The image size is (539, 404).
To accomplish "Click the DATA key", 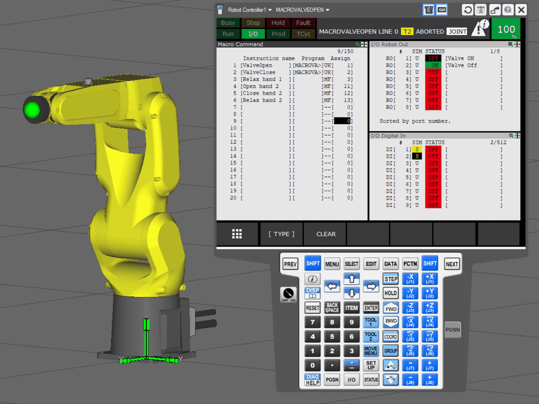I will (x=390, y=264).
